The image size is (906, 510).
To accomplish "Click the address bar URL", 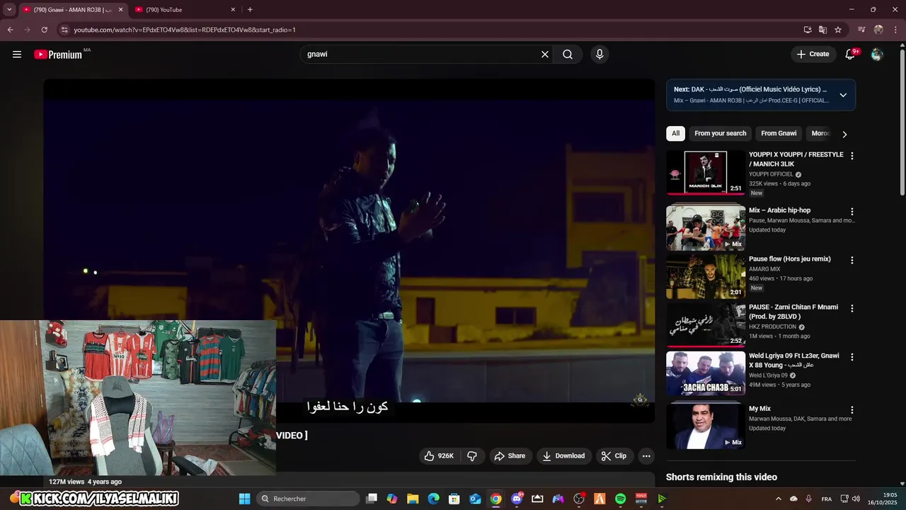I will pyautogui.click(x=185, y=30).
